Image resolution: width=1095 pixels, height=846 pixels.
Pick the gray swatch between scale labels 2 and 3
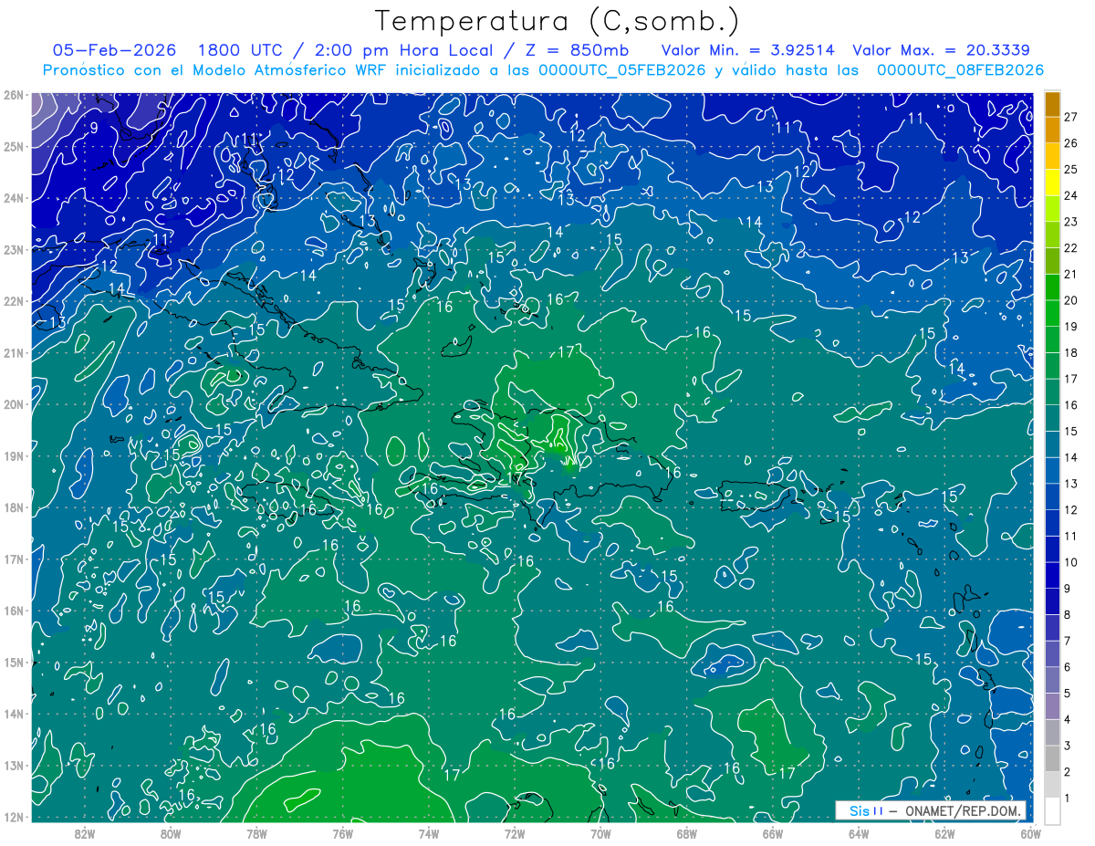[x=1053, y=758]
